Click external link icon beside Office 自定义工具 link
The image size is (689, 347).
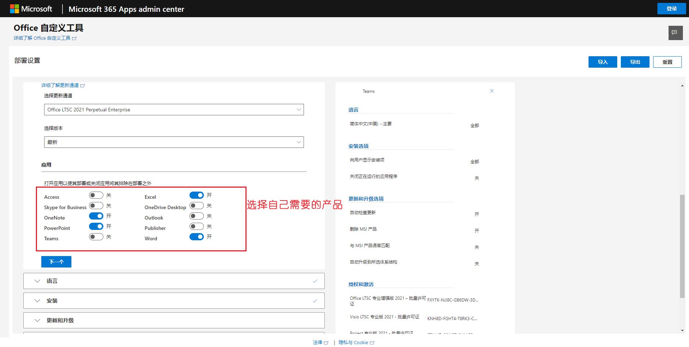tap(74, 38)
